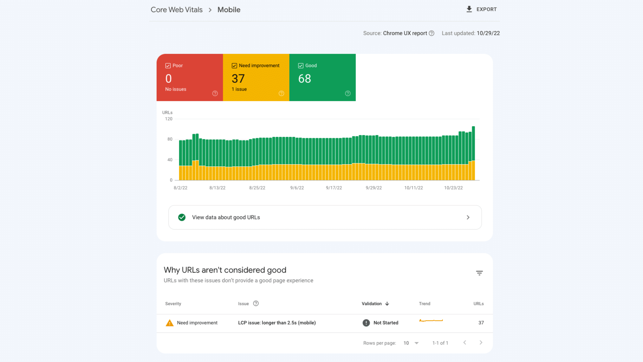Viewport: 643px width, 362px height.
Task: Click the Severity column header
Action: point(173,304)
